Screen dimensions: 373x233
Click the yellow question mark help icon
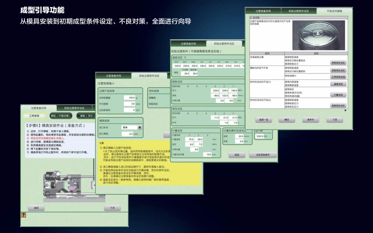pyautogui.click(x=24, y=215)
